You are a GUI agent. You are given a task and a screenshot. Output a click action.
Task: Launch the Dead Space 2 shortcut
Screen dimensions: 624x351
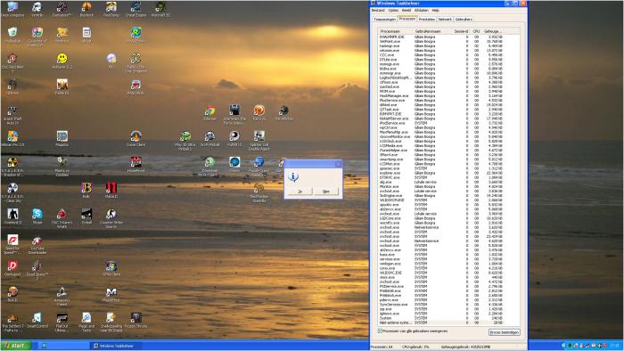(37, 270)
